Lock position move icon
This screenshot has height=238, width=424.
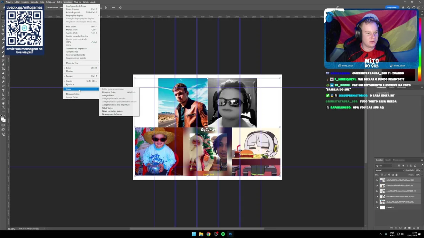(389, 175)
